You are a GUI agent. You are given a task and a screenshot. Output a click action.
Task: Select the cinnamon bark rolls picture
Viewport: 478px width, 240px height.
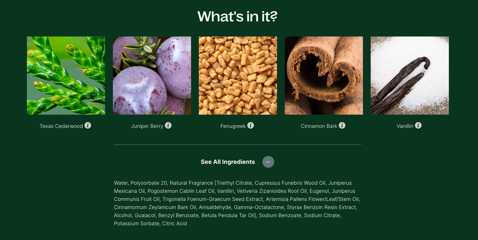[324, 76]
